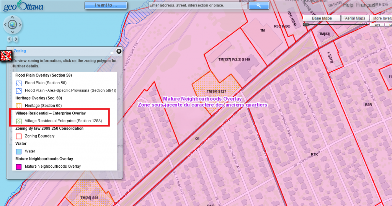Minimize the Zoning legend panel

(112, 52)
